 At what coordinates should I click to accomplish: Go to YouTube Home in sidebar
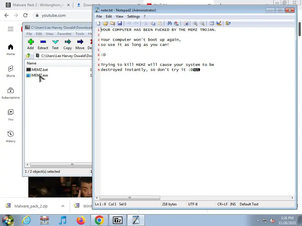[11, 50]
